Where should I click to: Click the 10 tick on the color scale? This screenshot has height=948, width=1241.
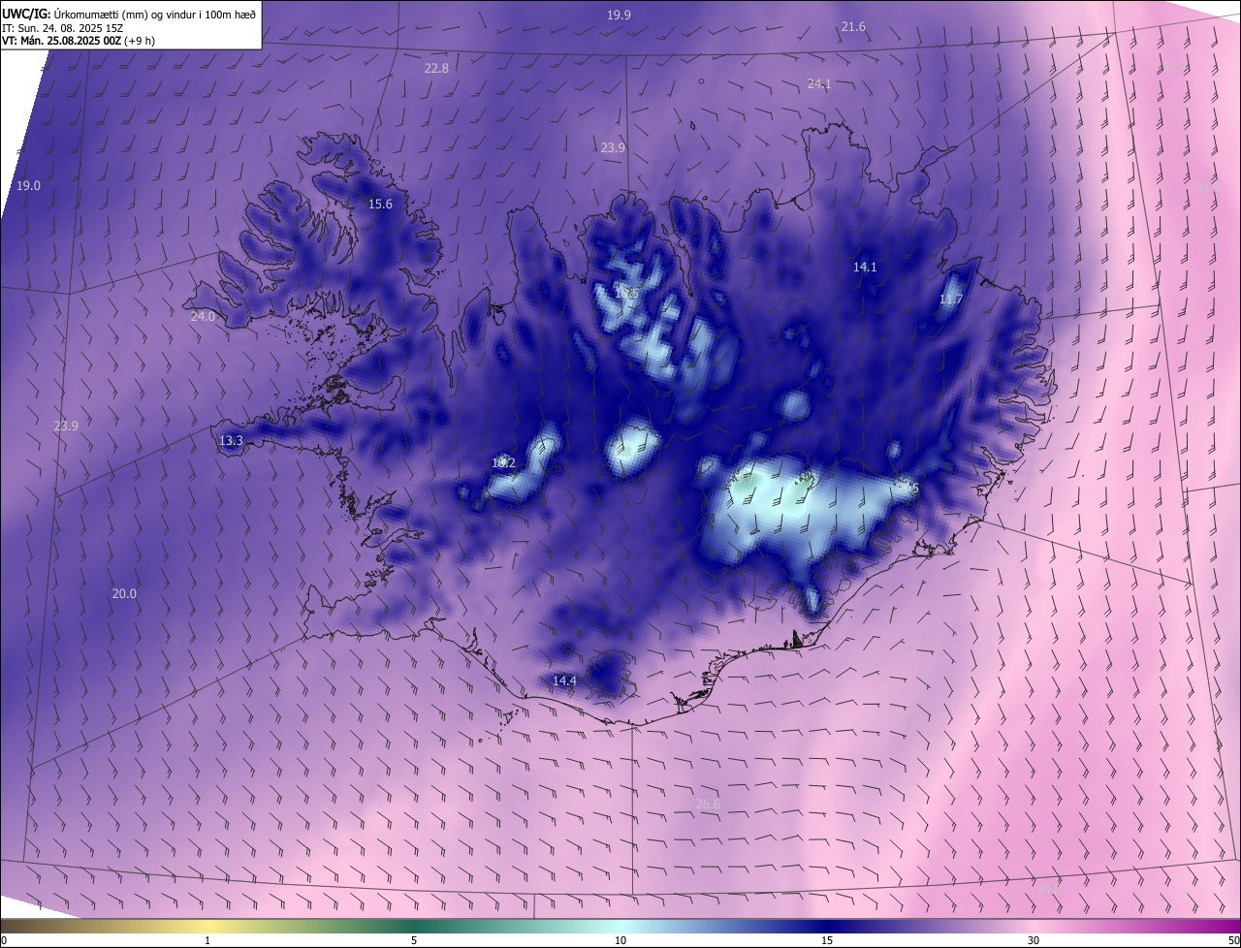coord(620,940)
